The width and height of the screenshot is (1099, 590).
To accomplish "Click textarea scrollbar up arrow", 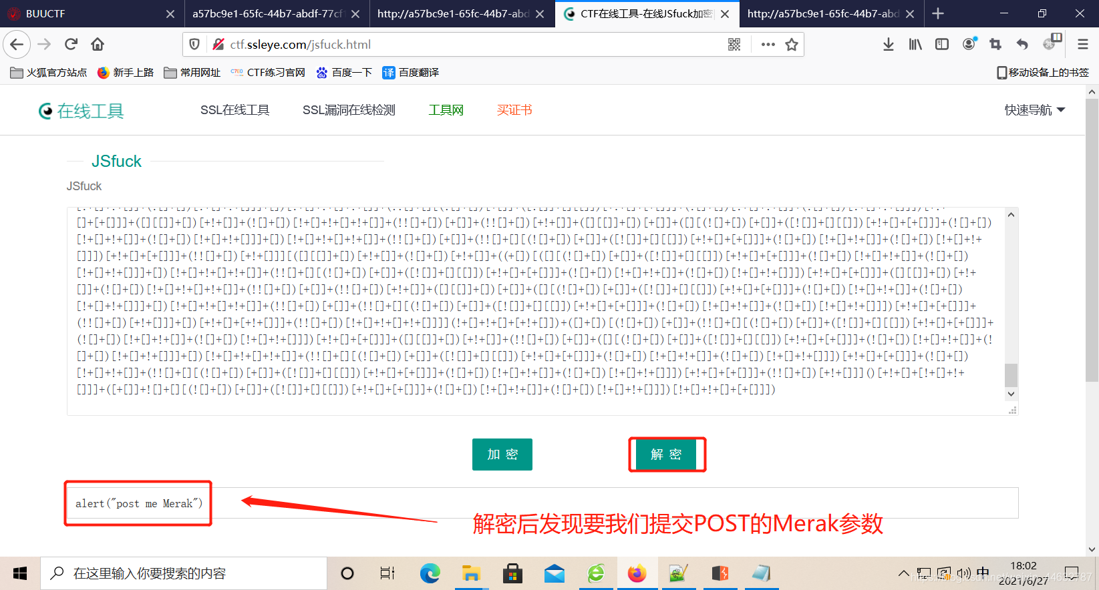I will tap(1011, 215).
